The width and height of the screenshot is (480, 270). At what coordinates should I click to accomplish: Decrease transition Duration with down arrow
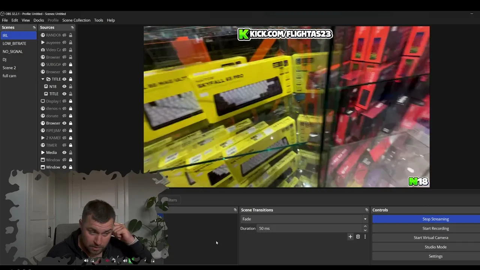365,230
